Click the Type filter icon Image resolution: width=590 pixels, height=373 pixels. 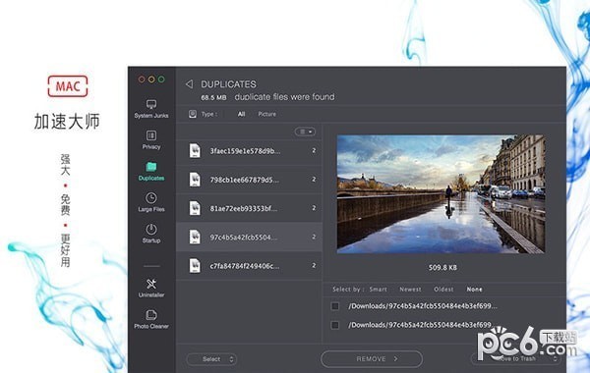193,114
